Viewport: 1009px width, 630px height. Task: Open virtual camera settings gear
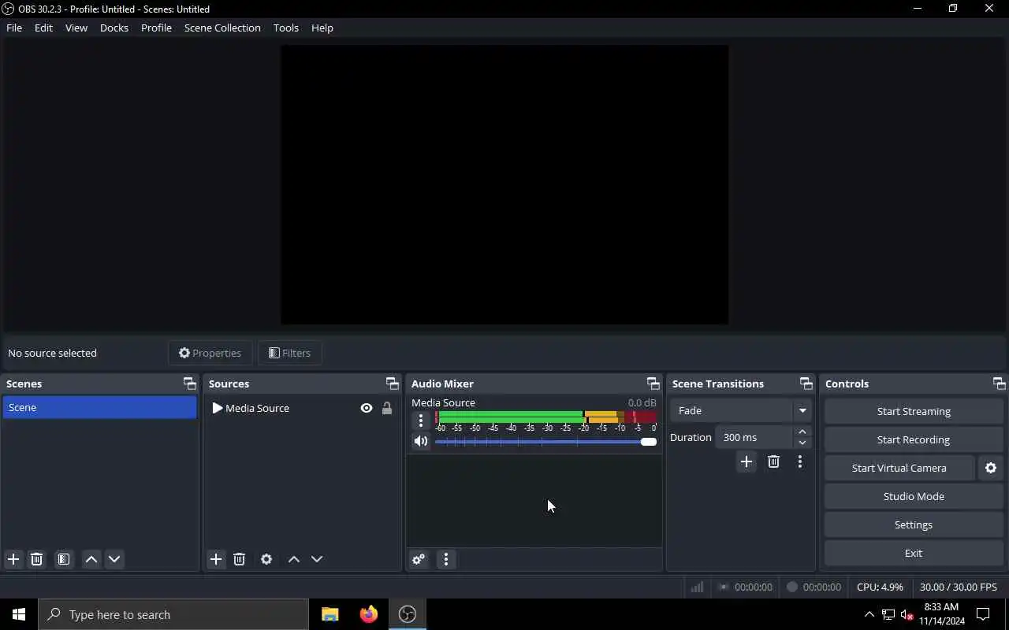click(x=991, y=468)
